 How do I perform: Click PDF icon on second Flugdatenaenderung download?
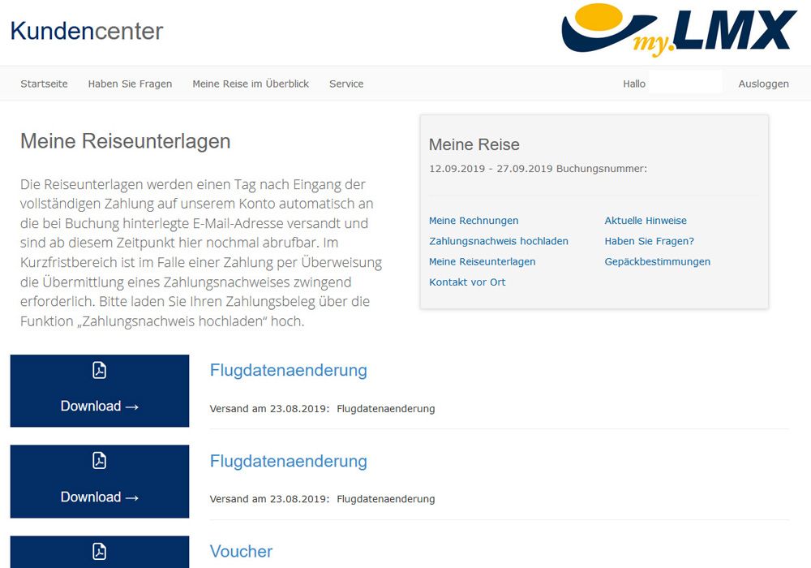[99, 461]
